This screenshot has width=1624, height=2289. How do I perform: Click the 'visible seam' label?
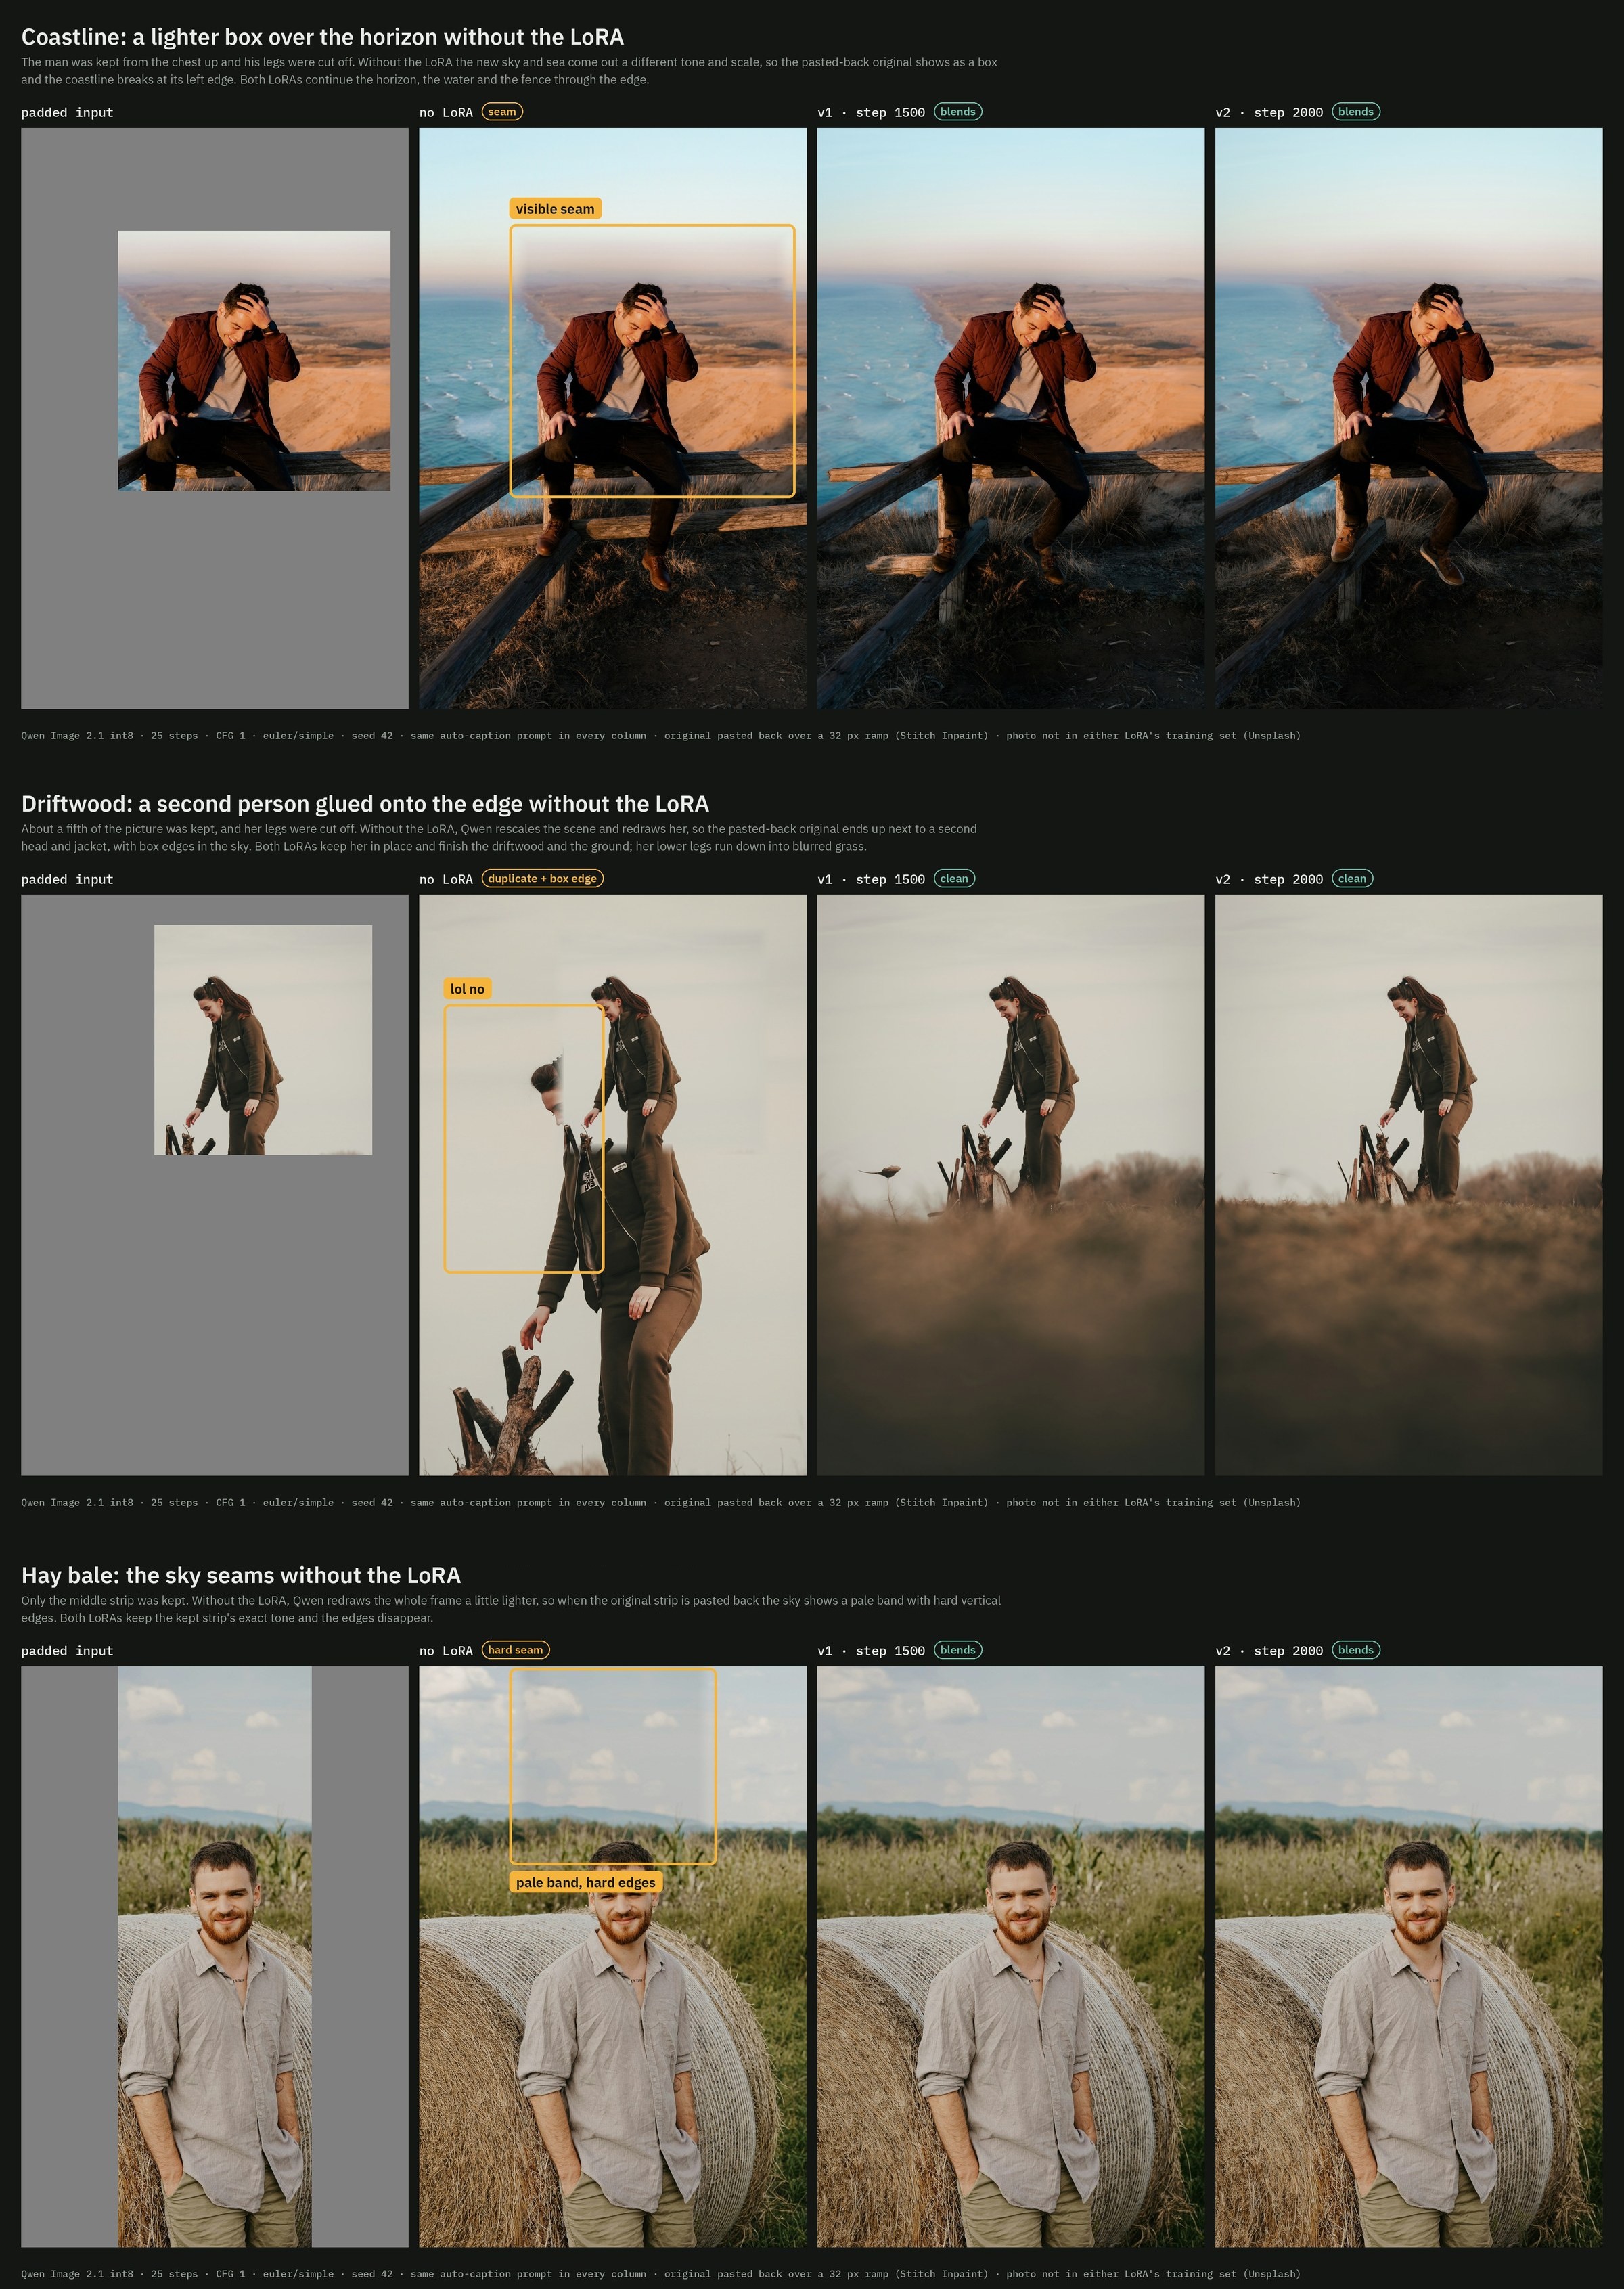coord(555,209)
